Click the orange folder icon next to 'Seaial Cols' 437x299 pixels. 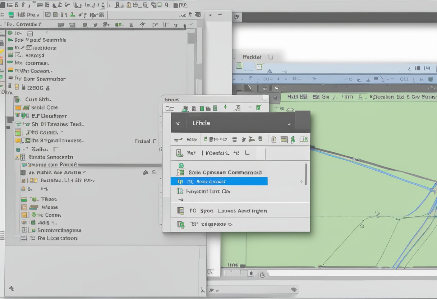[x=18, y=108]
